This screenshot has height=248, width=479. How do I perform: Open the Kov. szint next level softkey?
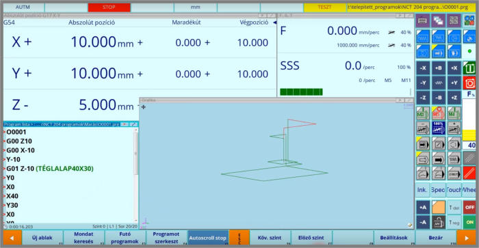[270, 238]
